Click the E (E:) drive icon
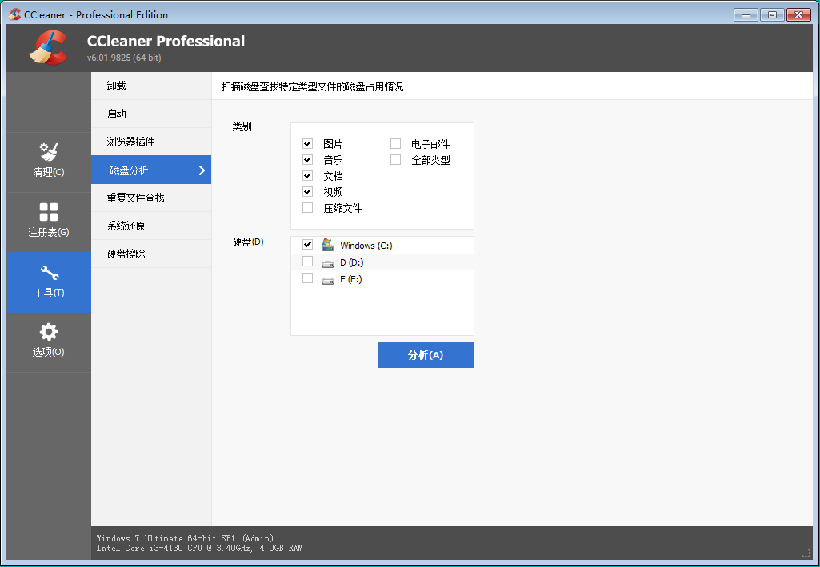This screenshot has height=567, width=820. [x=327, y=279]
